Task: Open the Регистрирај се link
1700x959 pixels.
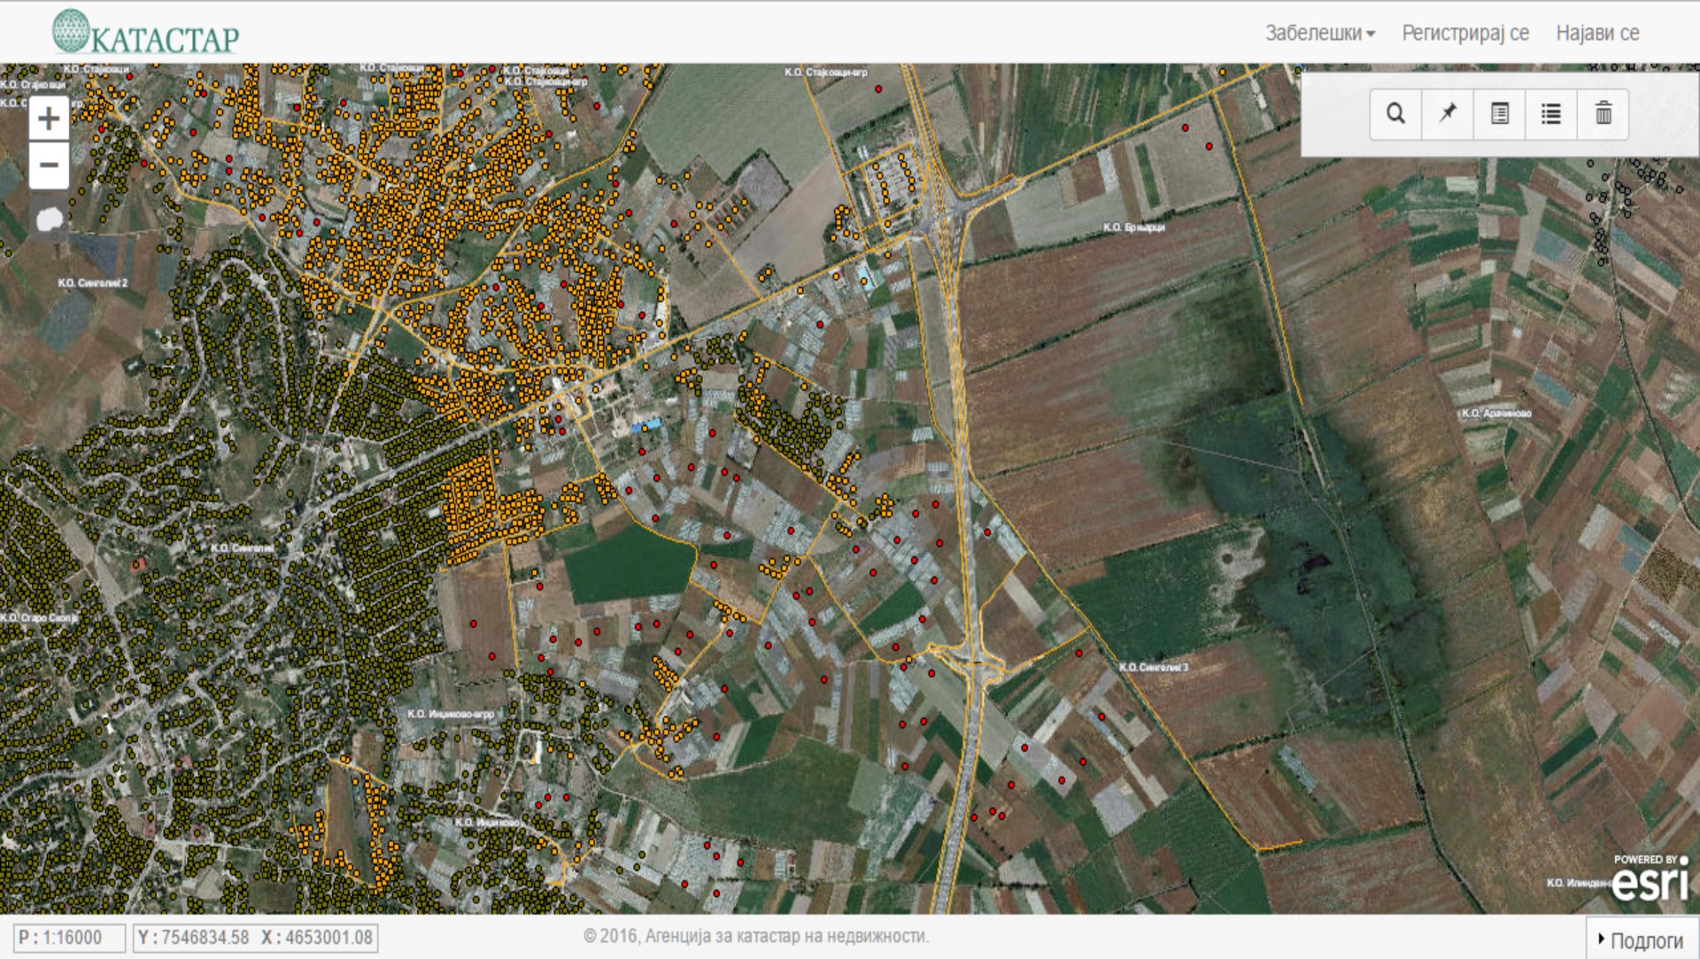Action: tap(1464, 34)
